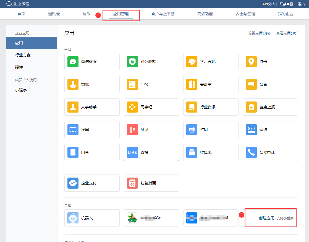Open the 客户与上下游 tab
Screen dimensions: 309x242
coord(163,14)
